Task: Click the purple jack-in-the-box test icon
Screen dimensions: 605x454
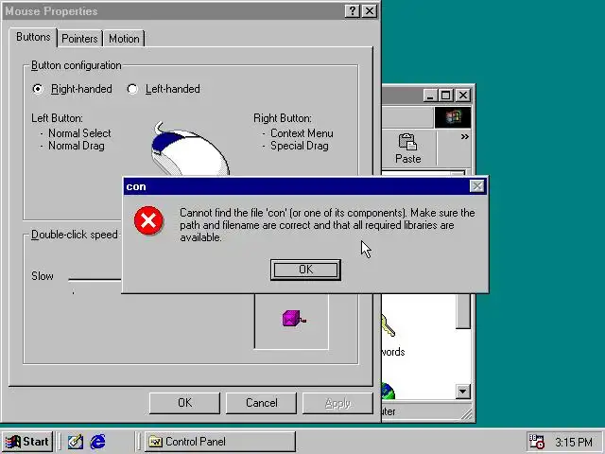Action: [x=294, y=319]
